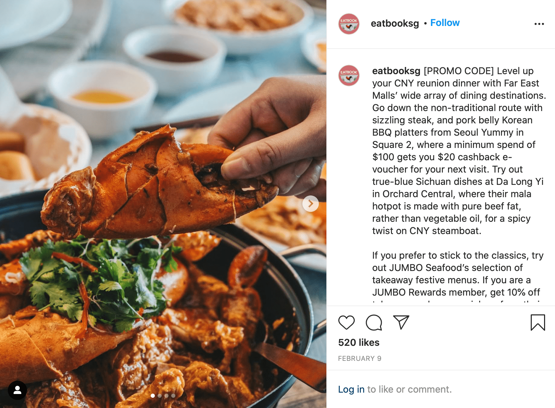Viewport: 555px width, 408px height.
Task: Share post using the paper plane icon
Action: coord(401,322)
